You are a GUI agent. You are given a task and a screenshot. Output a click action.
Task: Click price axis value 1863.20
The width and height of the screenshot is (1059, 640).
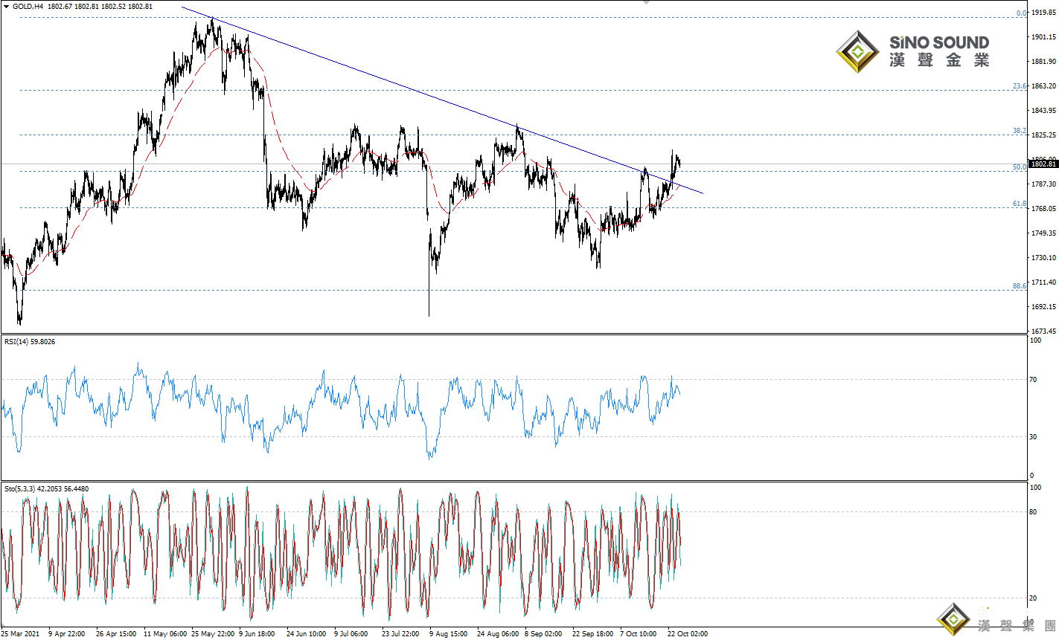pyautogui.click(x=1043, y=86)
